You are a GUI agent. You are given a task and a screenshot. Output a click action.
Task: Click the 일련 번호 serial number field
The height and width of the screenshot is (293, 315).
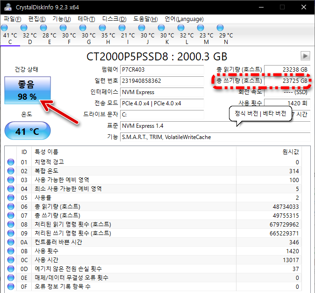click(x=161, y=81)
